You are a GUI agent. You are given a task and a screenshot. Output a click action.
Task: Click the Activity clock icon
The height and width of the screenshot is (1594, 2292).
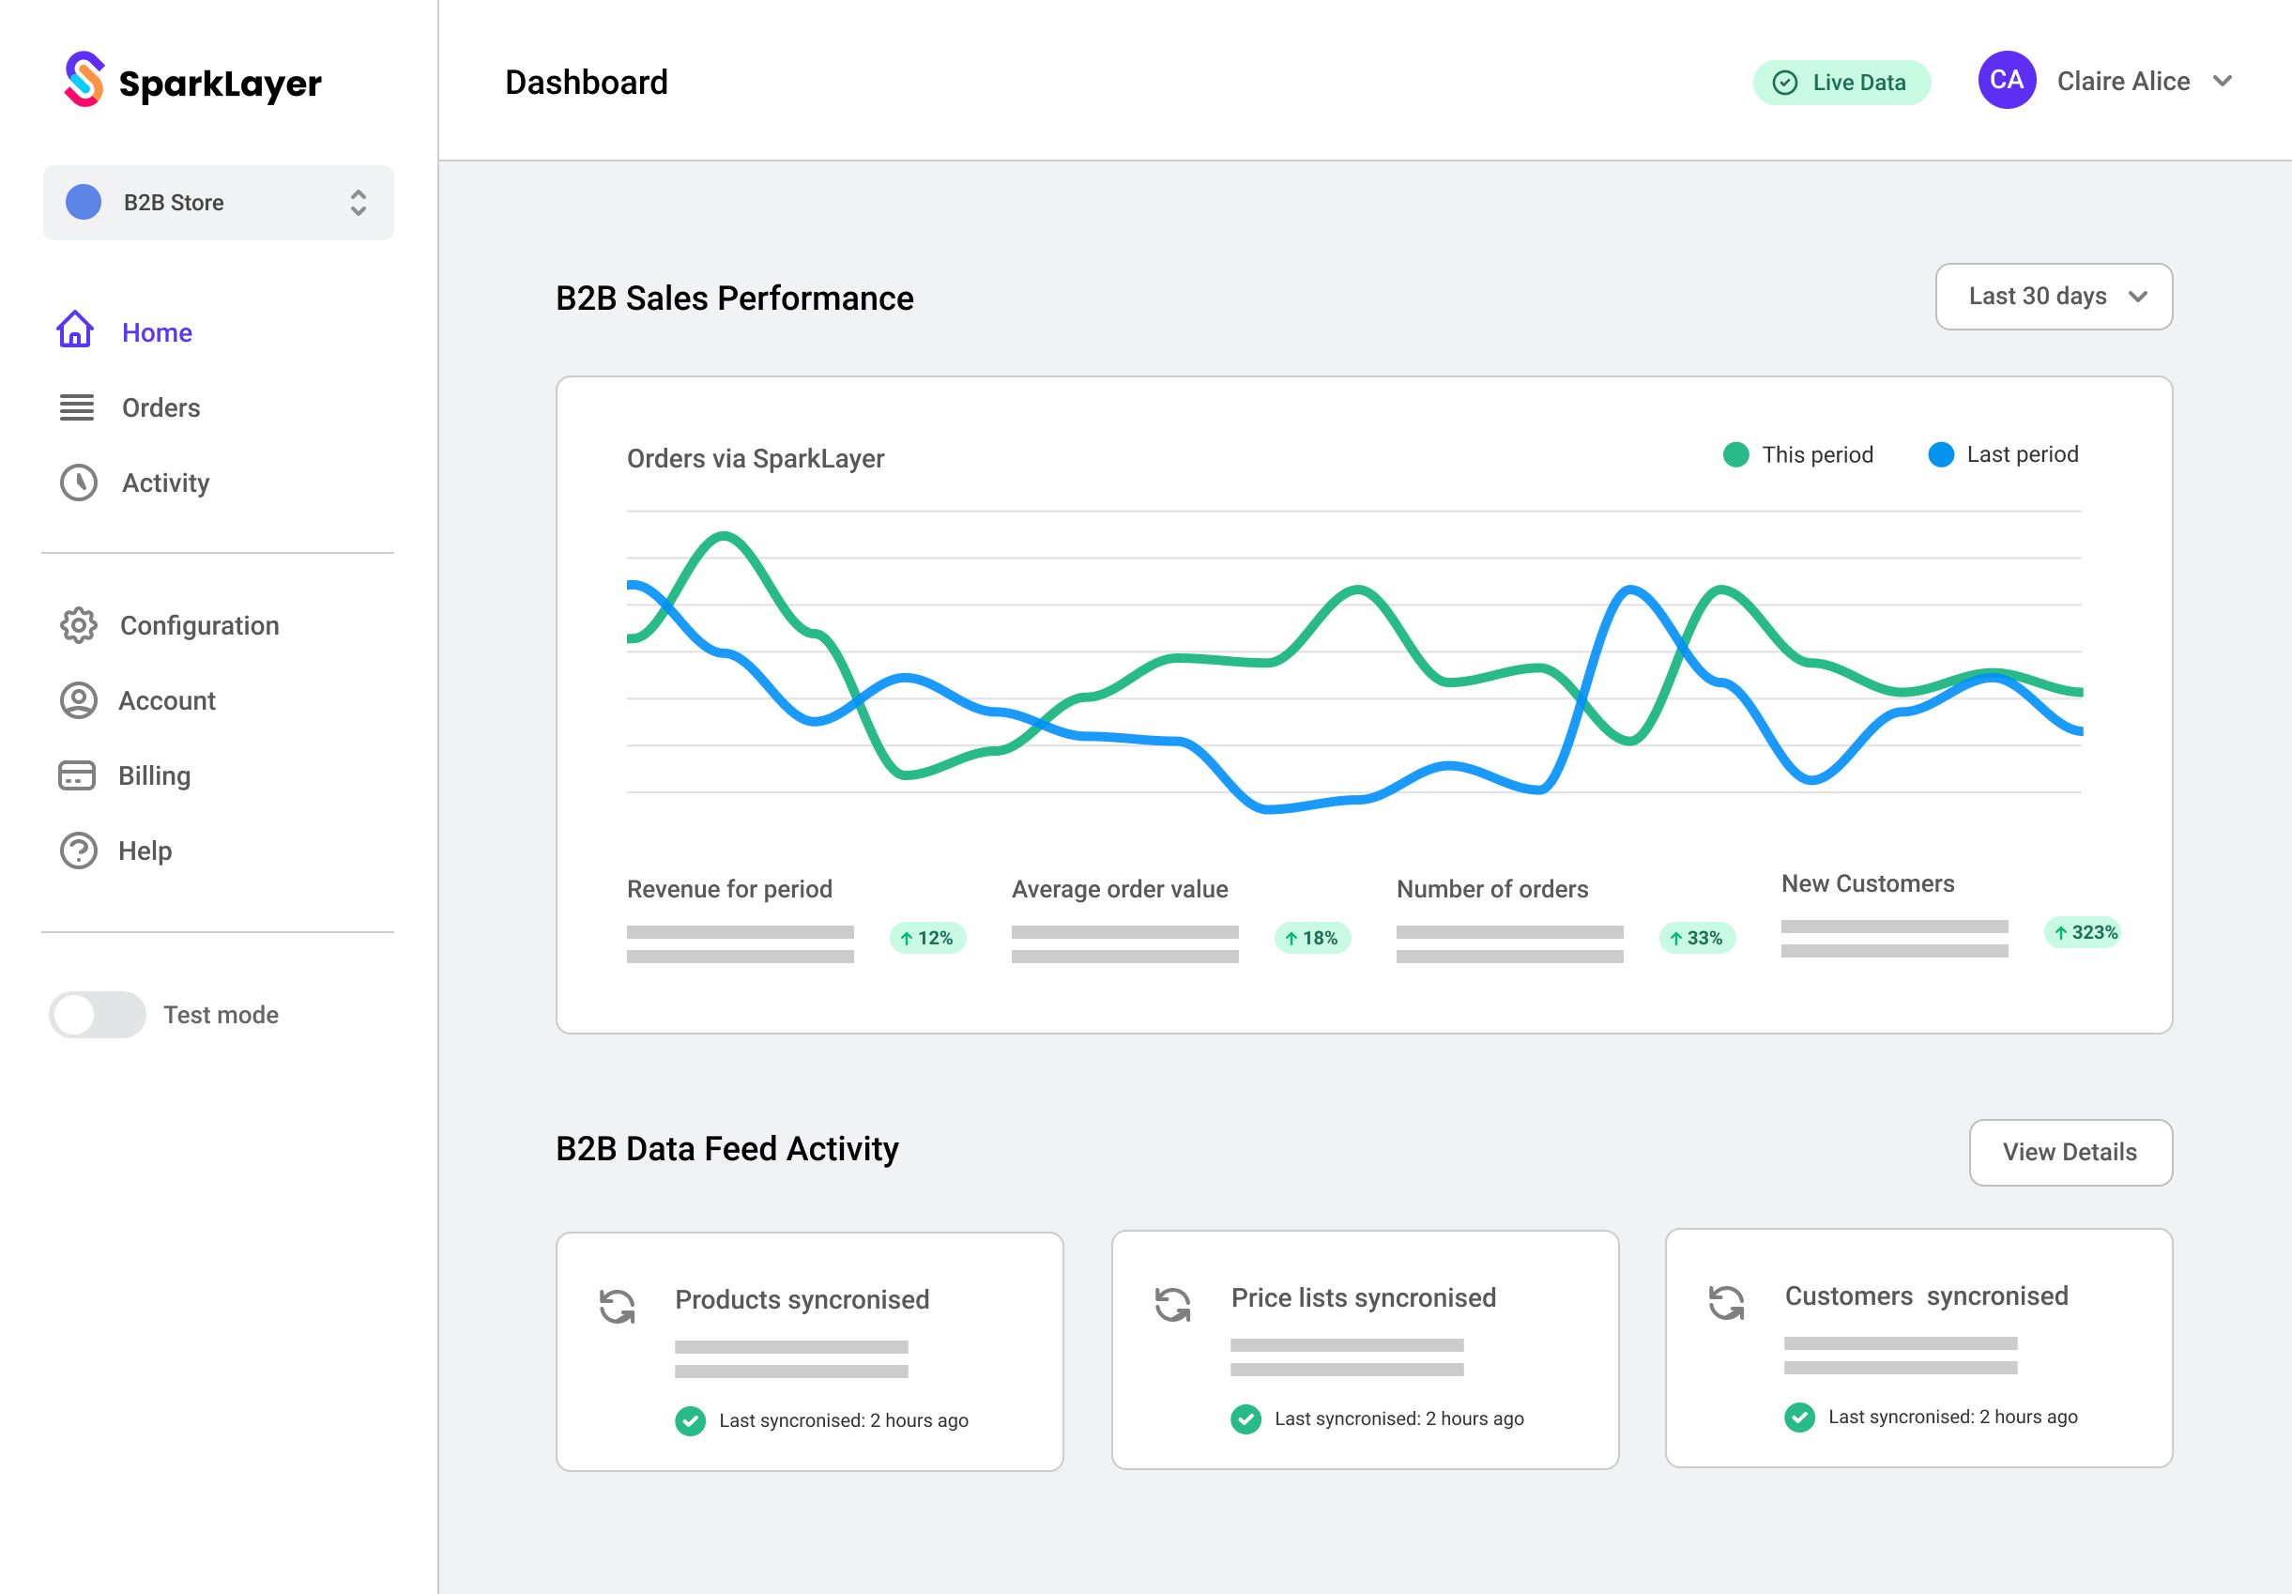78,483
